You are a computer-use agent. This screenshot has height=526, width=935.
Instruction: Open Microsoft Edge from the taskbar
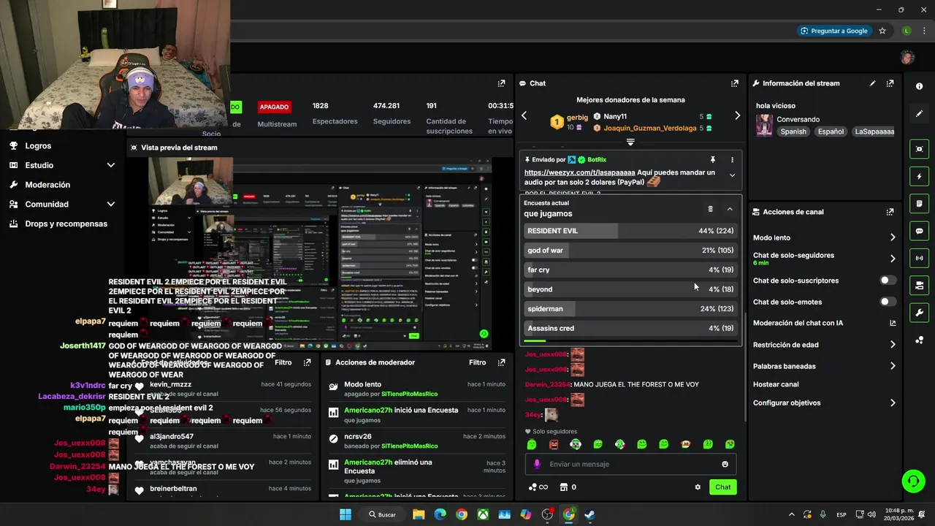coord(440,514)
